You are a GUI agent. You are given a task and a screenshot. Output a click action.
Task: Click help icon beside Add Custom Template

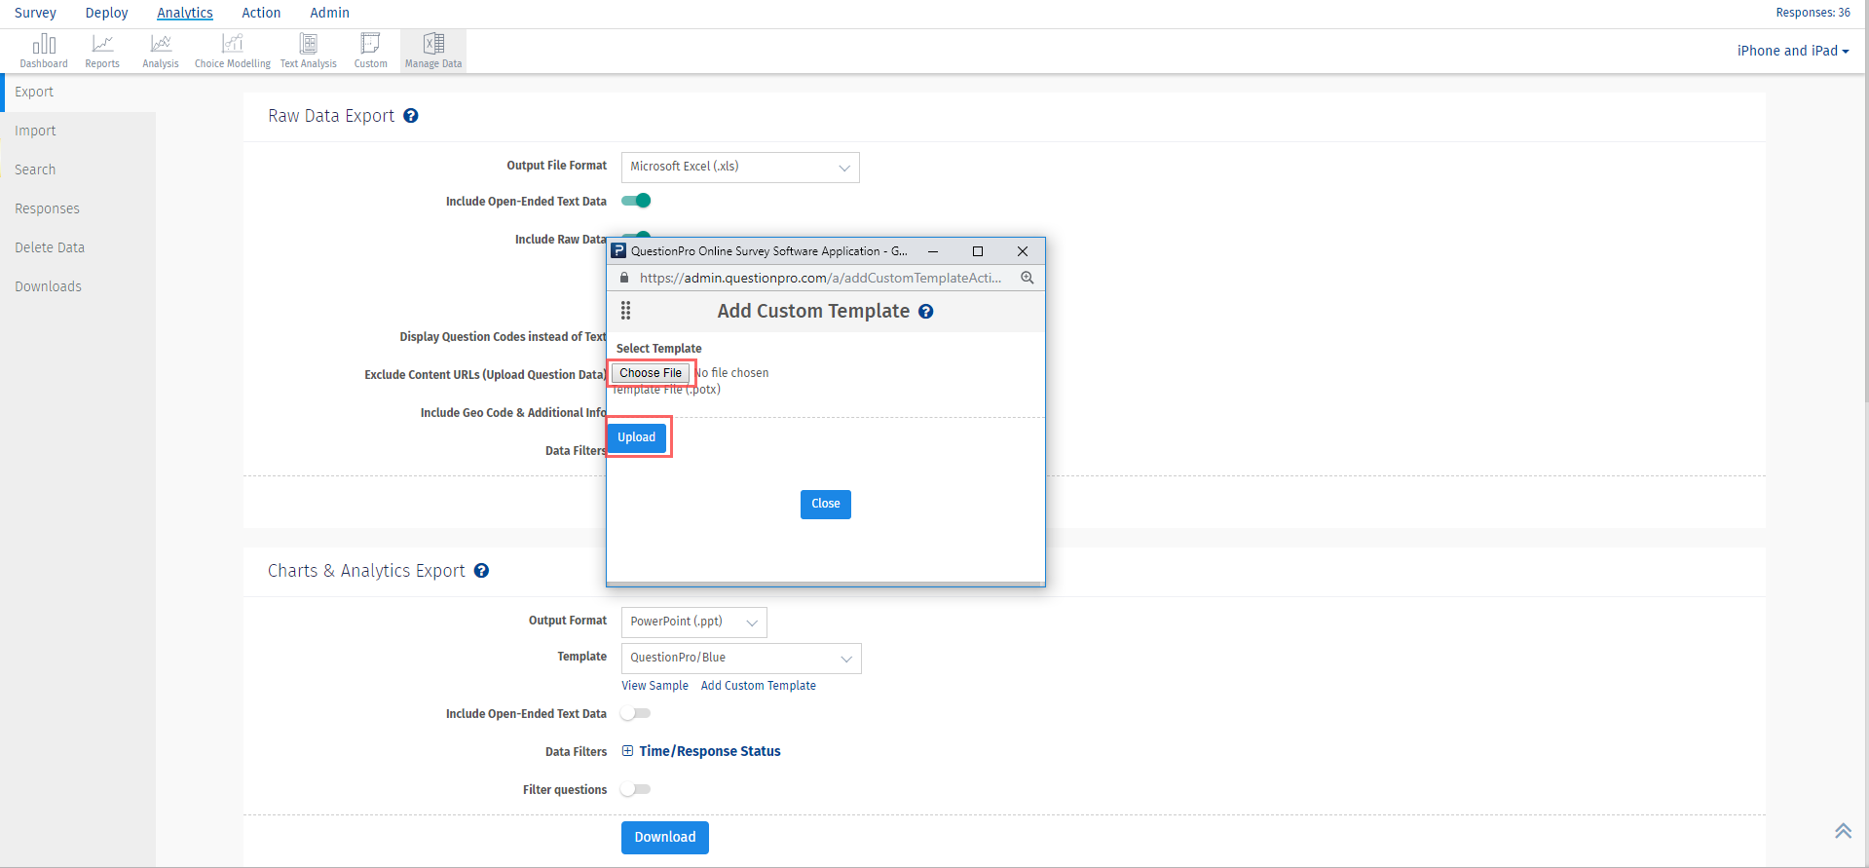[x=926, y=312]
